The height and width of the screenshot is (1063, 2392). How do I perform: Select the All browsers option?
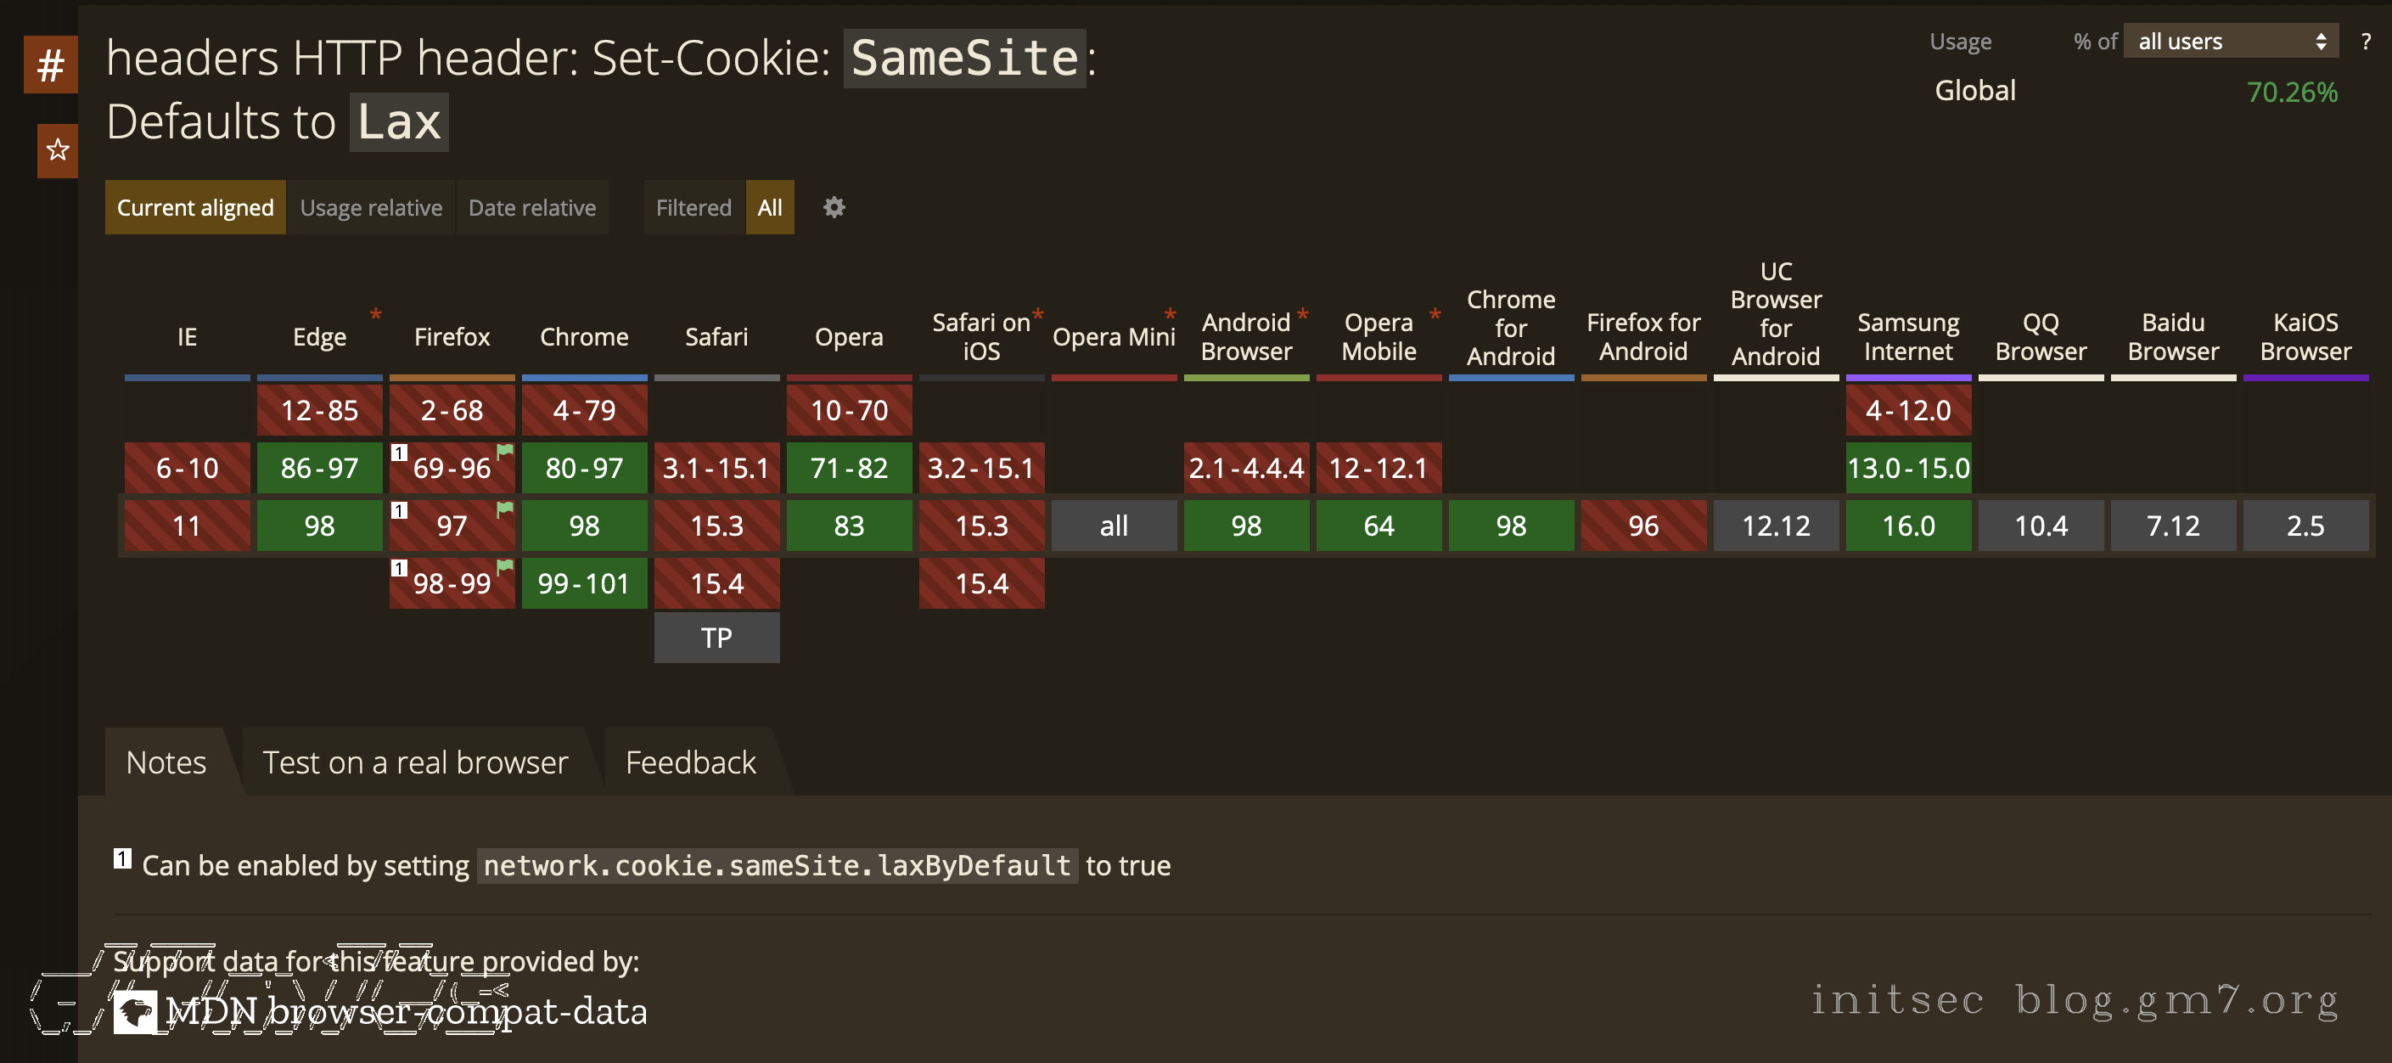click(x=769, y=207)
